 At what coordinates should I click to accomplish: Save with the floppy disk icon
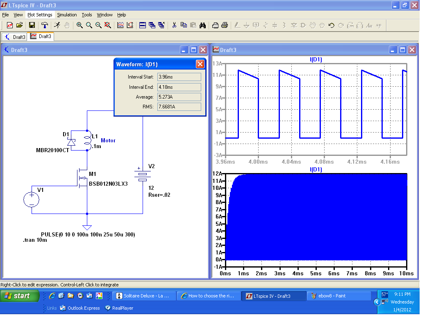click(x=32, y=25)
